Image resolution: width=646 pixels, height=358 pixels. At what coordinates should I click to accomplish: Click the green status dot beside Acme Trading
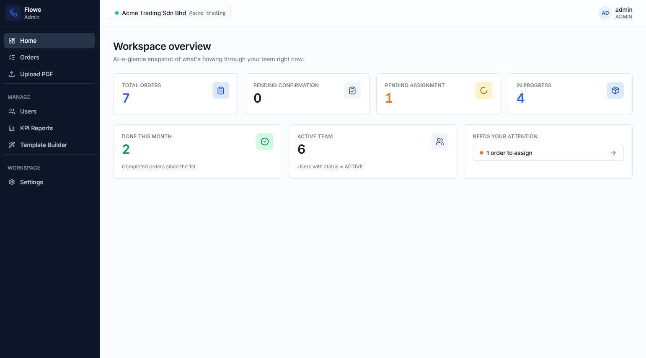[117, 13]
